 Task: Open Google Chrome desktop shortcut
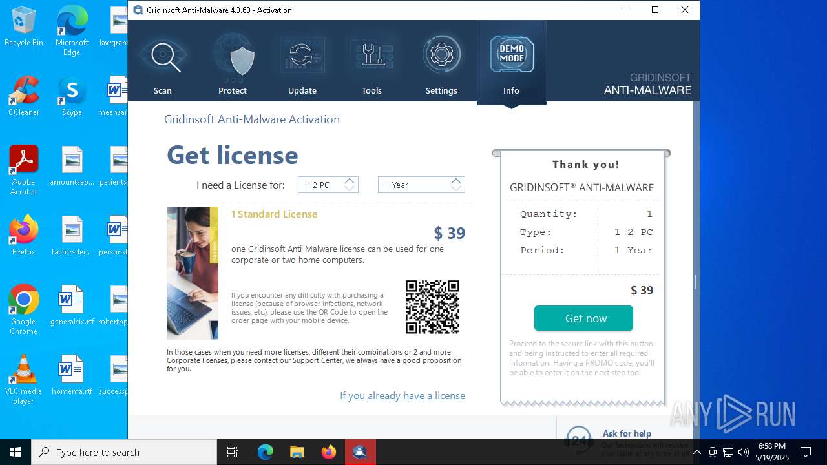point(24,310)
